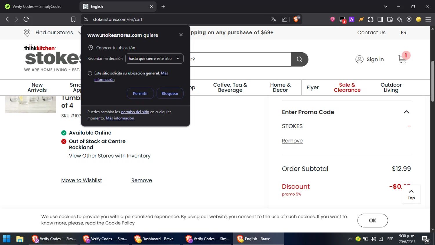Close the English tab

pyautogui.click(x=151, y=6)
